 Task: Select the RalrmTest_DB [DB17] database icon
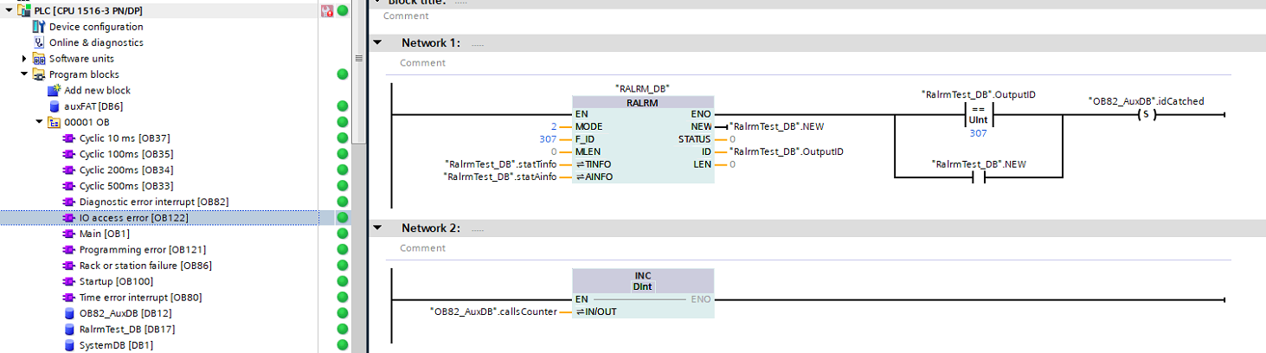click(x=70, y=330)
